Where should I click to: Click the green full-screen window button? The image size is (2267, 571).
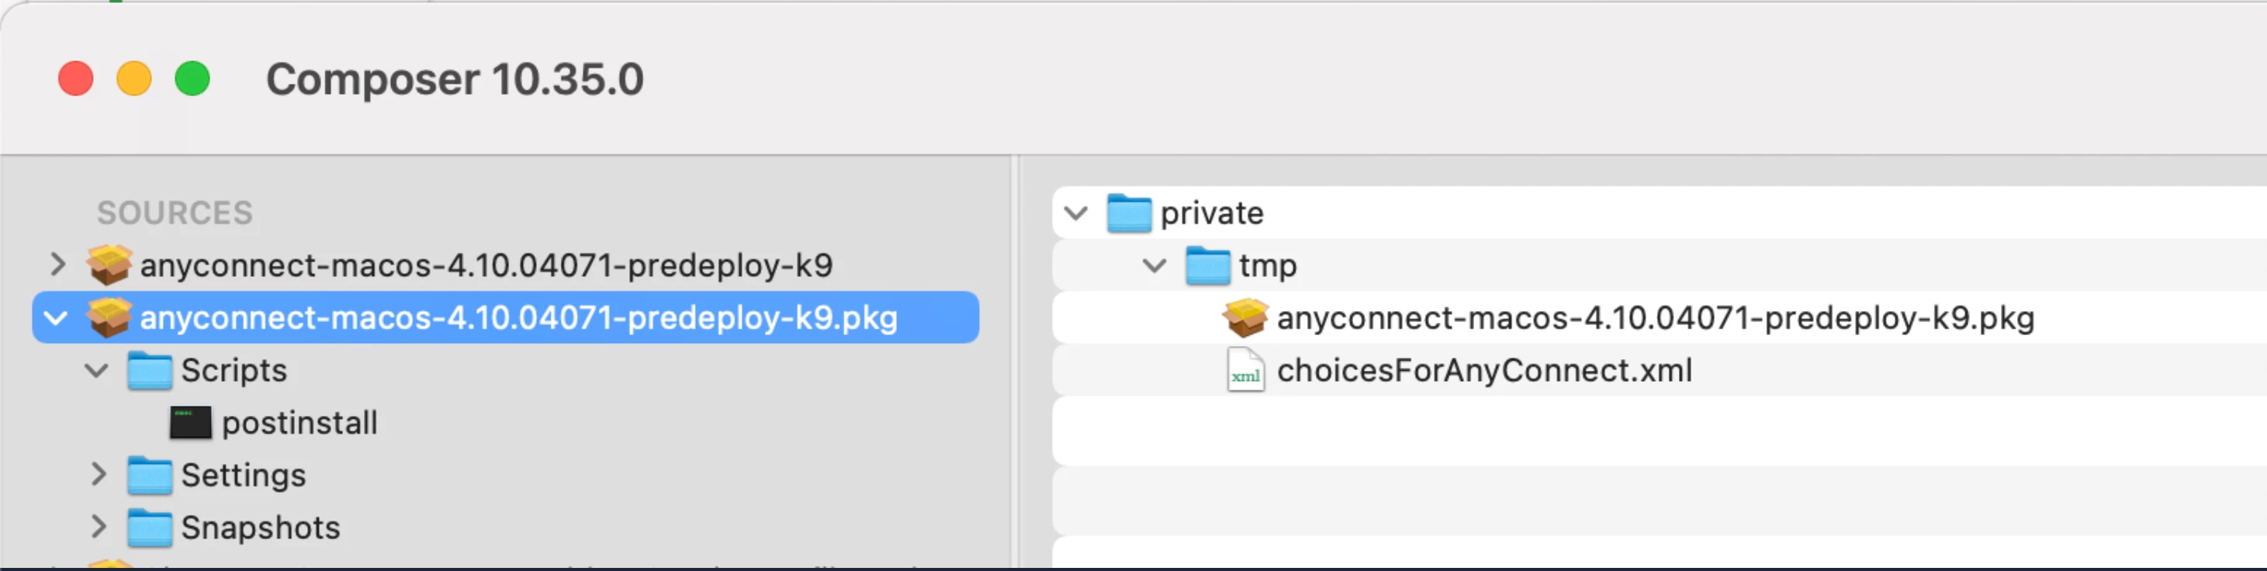point(192,78)
